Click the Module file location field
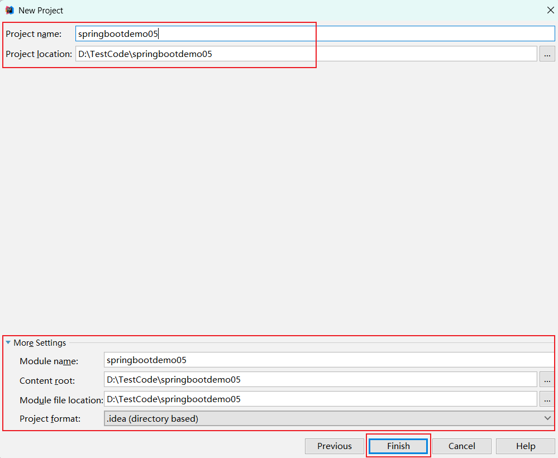558x458 pixels. 320,399
